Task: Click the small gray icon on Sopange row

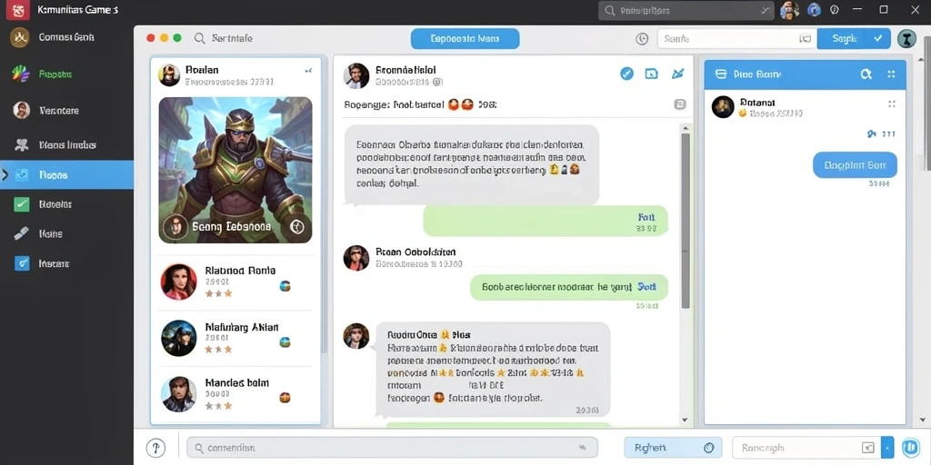Action: point(680,105)
